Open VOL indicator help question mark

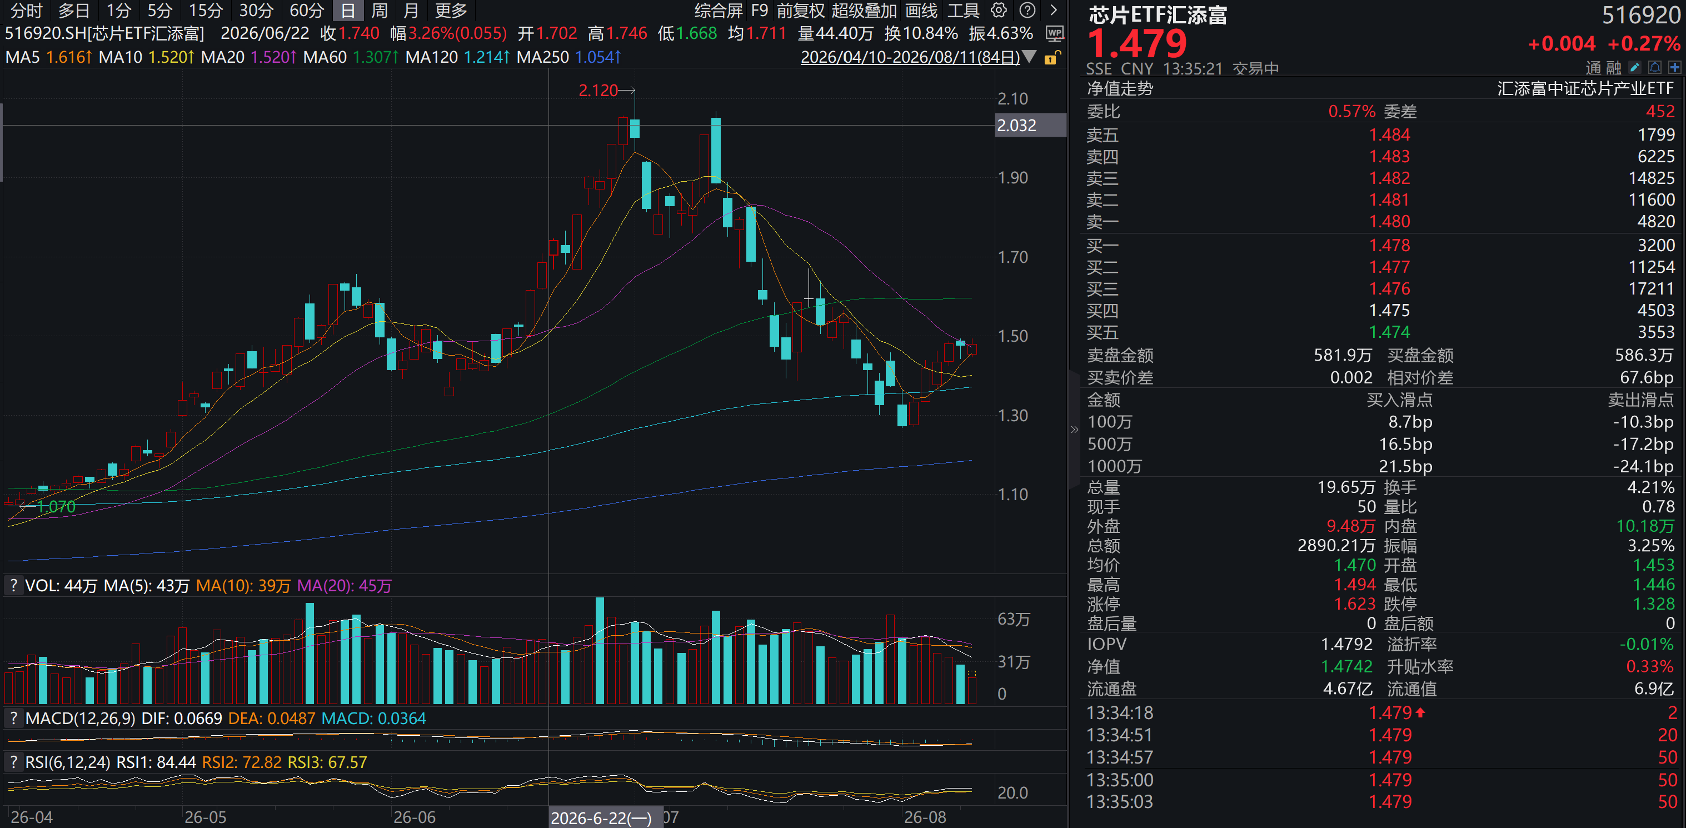tap(13, 585)
